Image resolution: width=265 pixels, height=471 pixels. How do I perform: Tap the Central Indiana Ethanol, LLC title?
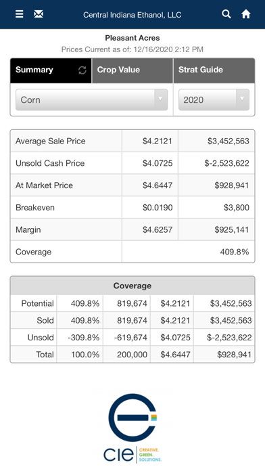[x=132, y=15]
